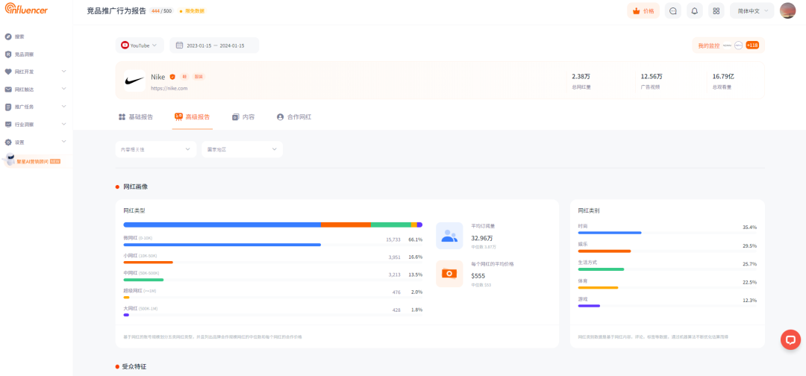This screenshot has width=806, height=376.
Task: Click the orange 小网红 progress bar
Action: 148,263
